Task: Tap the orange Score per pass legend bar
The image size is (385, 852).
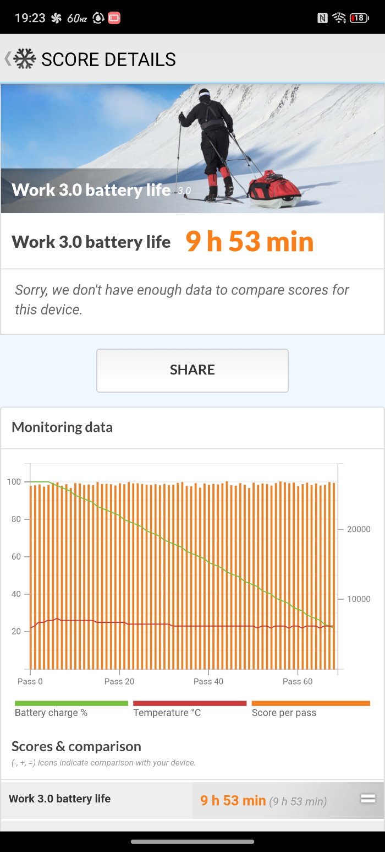Action: 310,703
